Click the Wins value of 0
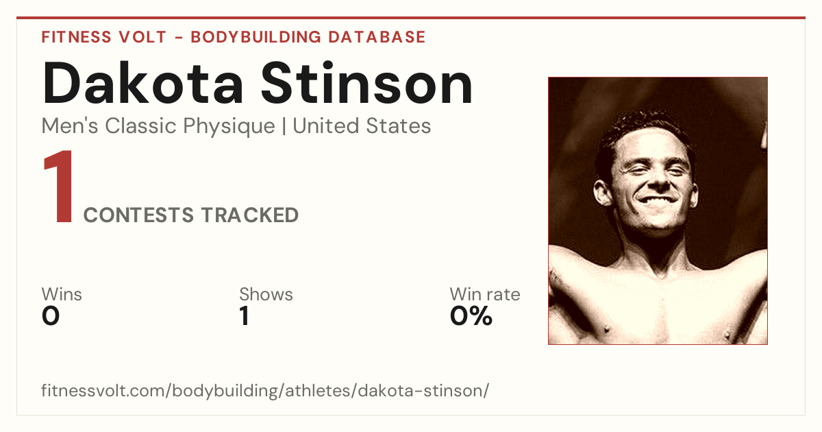The height and width of the screenshot is (432, 822). pyautogui.click(x=51, y=316)
